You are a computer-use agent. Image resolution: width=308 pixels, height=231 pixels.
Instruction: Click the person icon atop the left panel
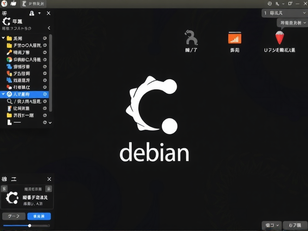(x=32, y=13)
